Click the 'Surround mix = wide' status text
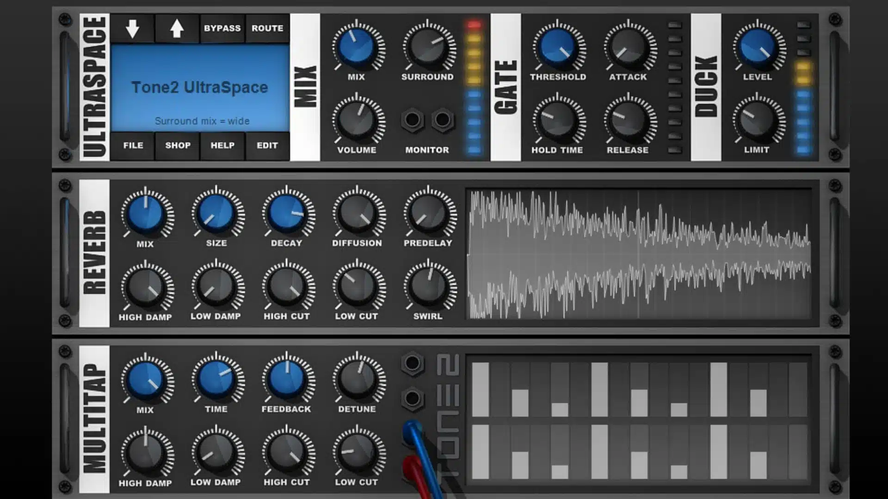This screenshot has height=499, width=888. coord(202,121)
